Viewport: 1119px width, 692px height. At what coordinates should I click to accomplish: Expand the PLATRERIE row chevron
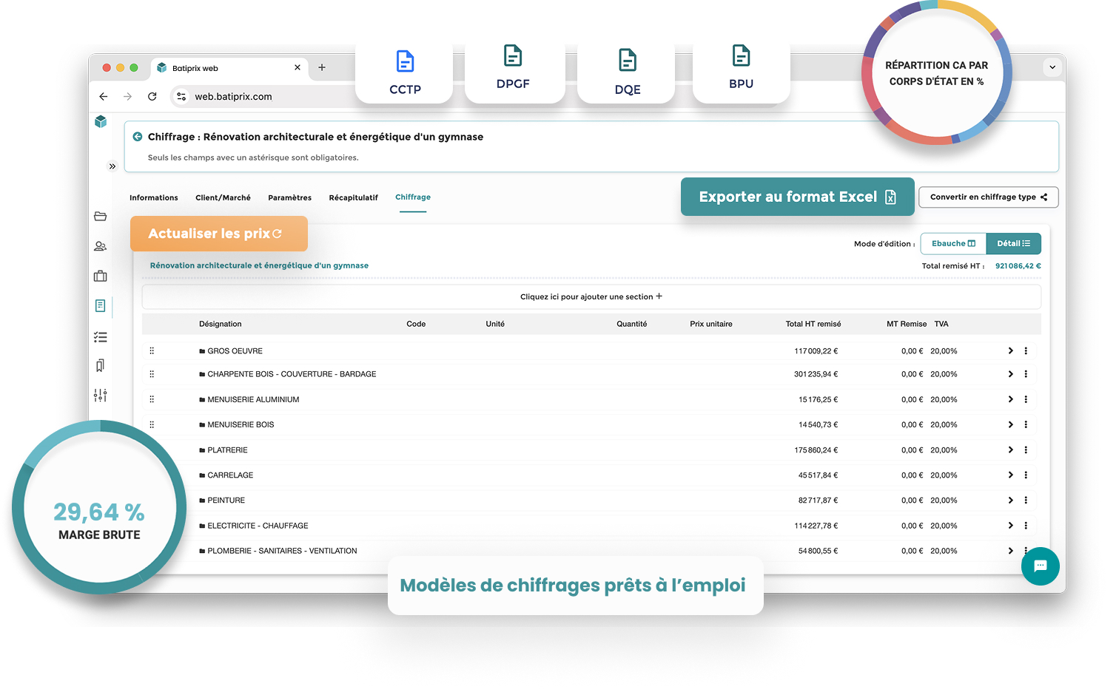1010,450
